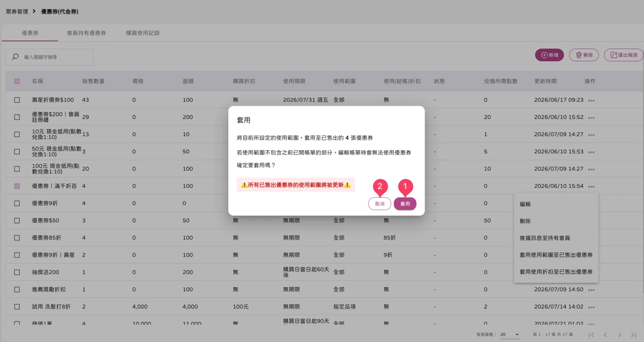This screenshot has width=644, height=342.
Task: Check the 100元 現金抵用 row checkbox
Action: pyautogui.click(x=17, y=169)
